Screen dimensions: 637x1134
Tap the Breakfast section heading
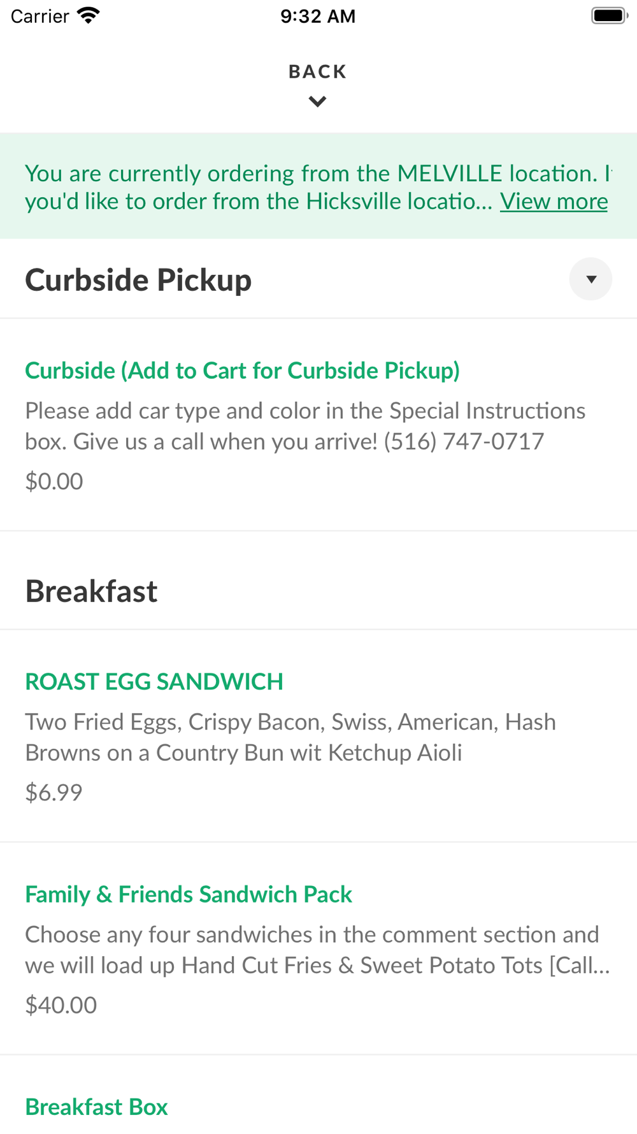pos(91,591)
